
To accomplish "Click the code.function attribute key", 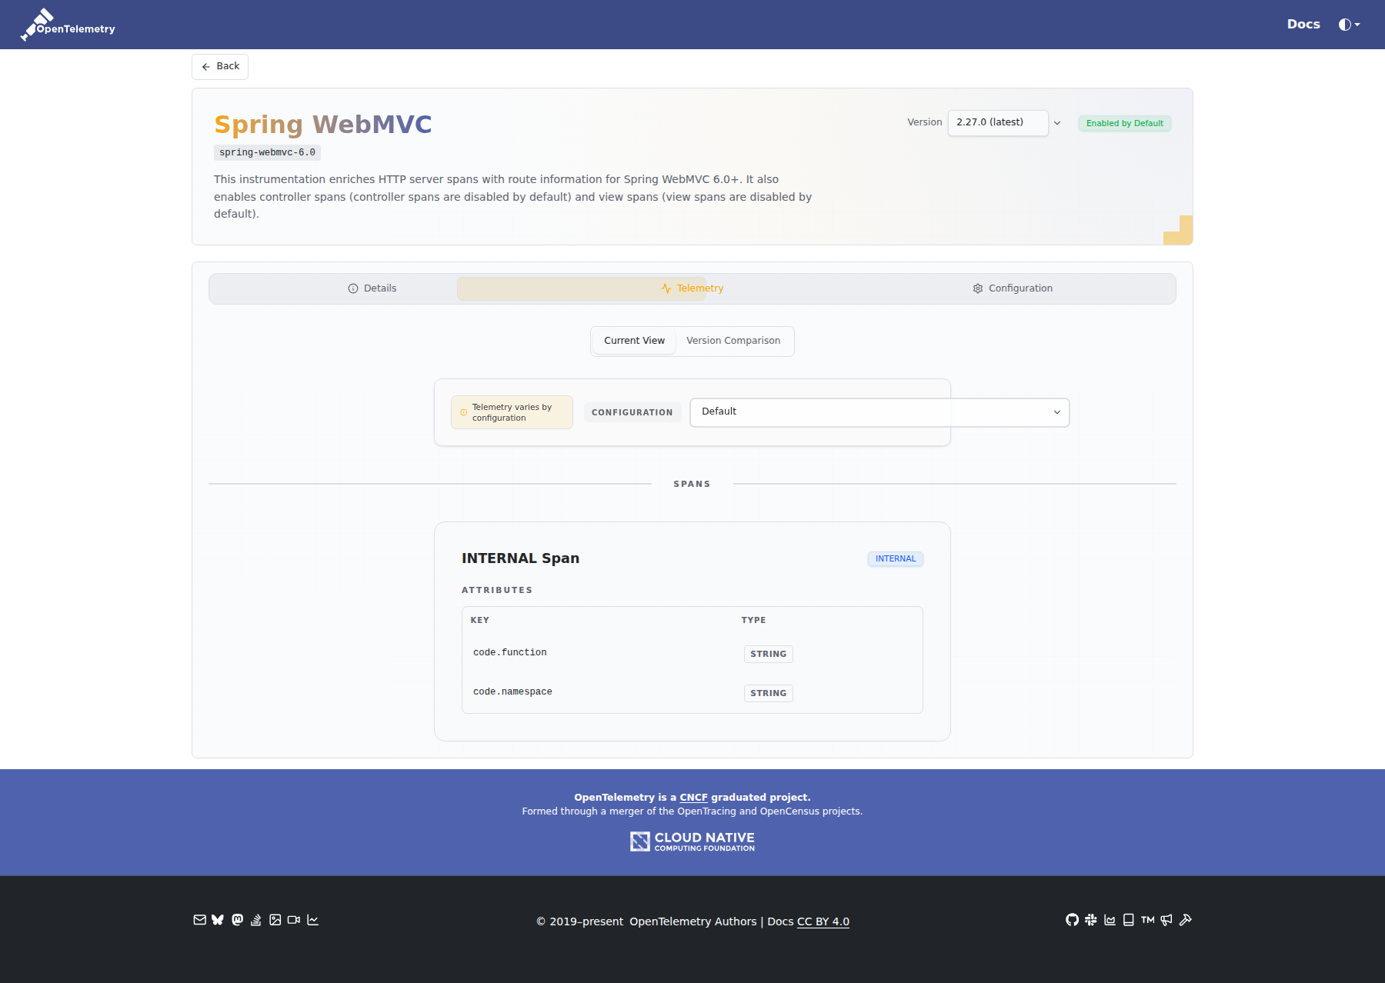I will pyautogui.click(x=510, y=653).
